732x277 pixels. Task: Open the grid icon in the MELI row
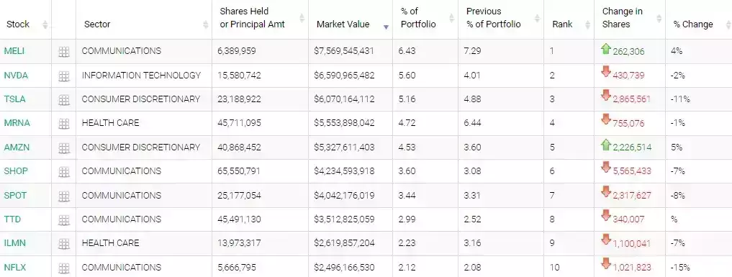pyautogui.click(x=64, y=53)
